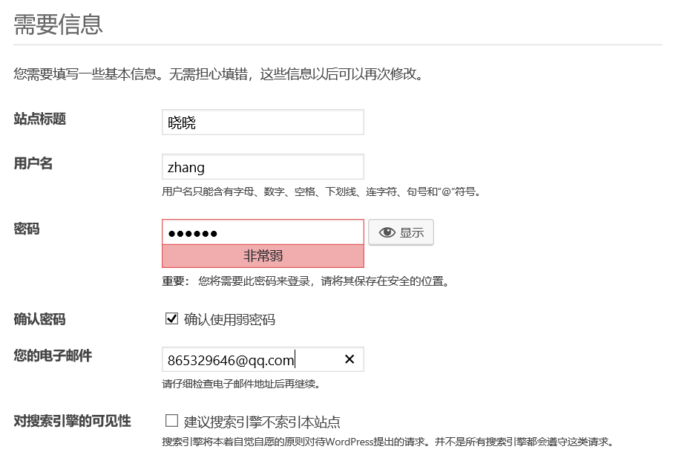Click the 对搜索引擎的可见性 row label

(x=72, y=421)
